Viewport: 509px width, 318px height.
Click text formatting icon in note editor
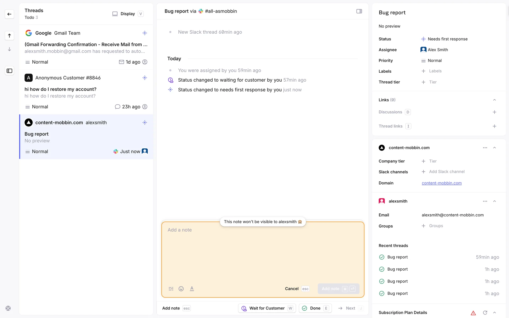click(192, 289)
